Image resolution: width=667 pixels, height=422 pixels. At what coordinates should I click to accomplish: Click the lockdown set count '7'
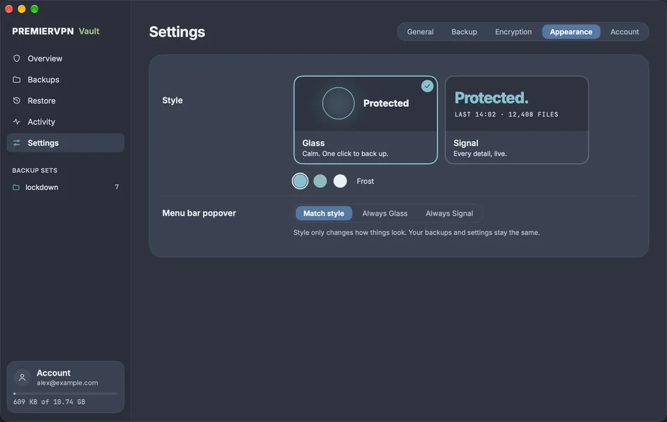pyautogui.click(x=117, y=187)
